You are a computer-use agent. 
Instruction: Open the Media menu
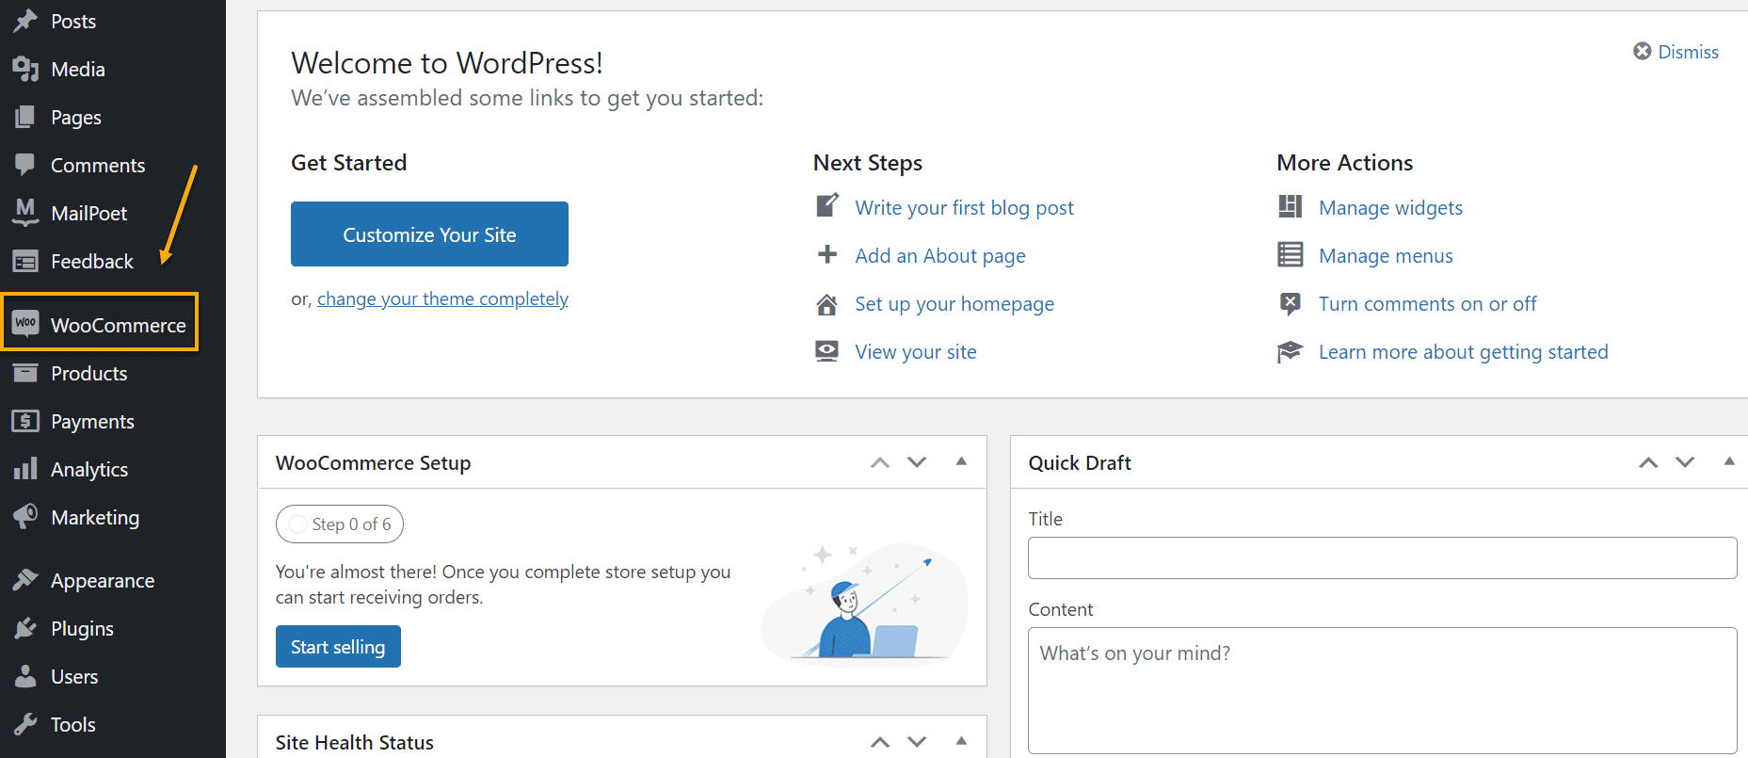(78, 69)
